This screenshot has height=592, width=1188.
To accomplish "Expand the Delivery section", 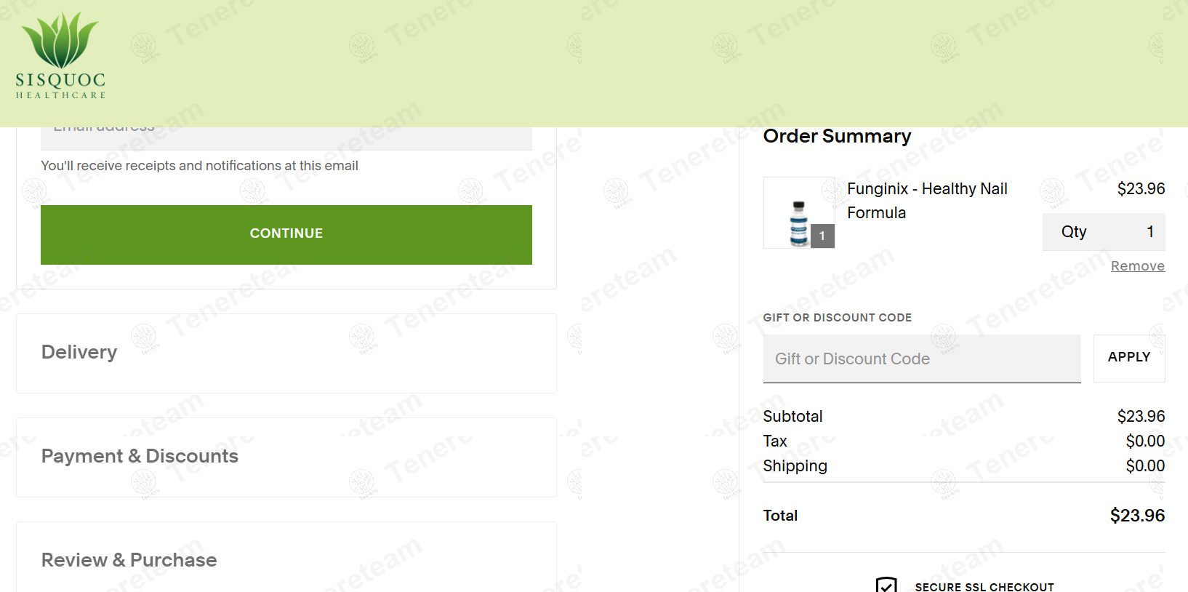I will click(x=286, y=353).
